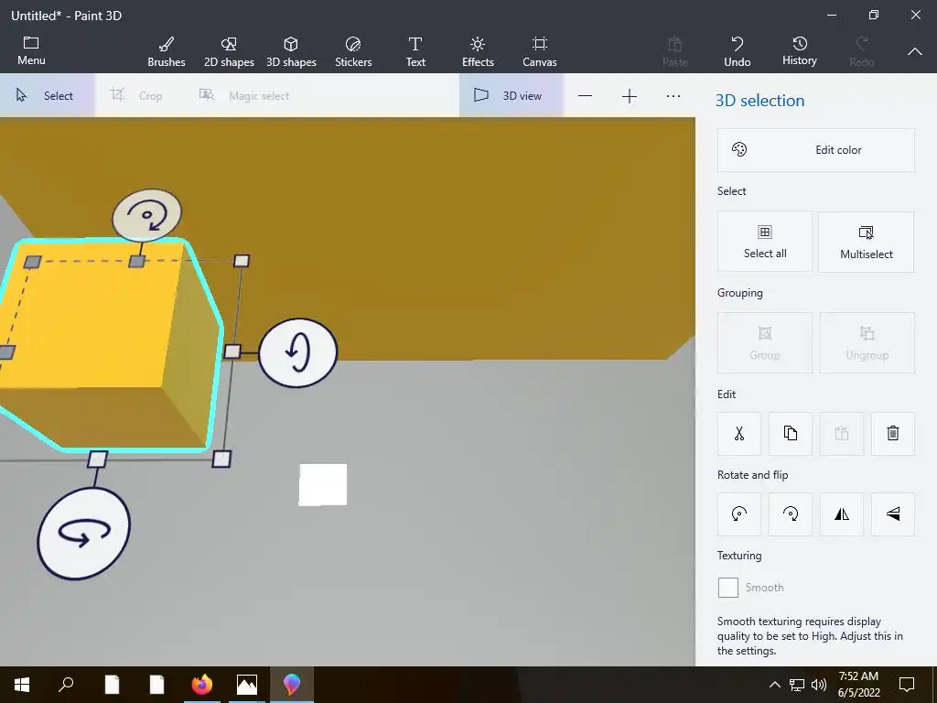The image size is (937, 703).
Task: Click the Crop tool
Action: (x=136, y=95)
